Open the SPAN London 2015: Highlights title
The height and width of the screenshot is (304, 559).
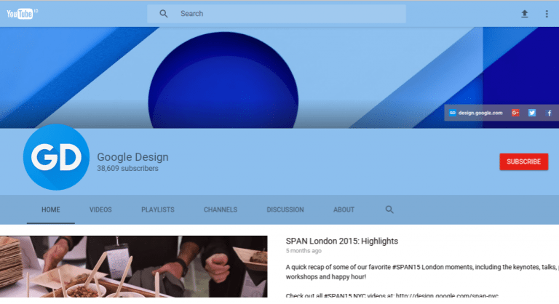click(342, 241)
